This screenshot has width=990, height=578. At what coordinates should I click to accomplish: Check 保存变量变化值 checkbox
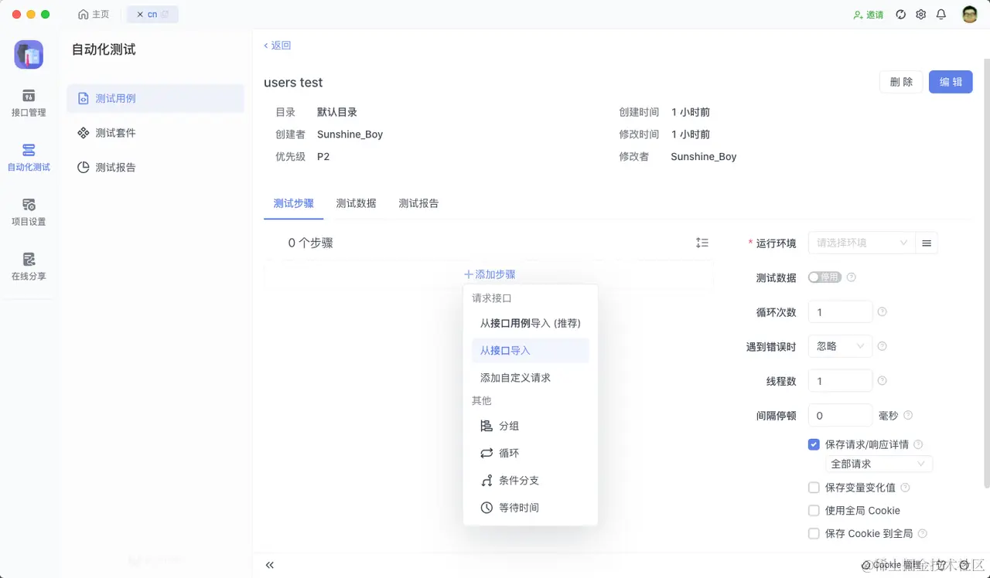pos(814,488)
